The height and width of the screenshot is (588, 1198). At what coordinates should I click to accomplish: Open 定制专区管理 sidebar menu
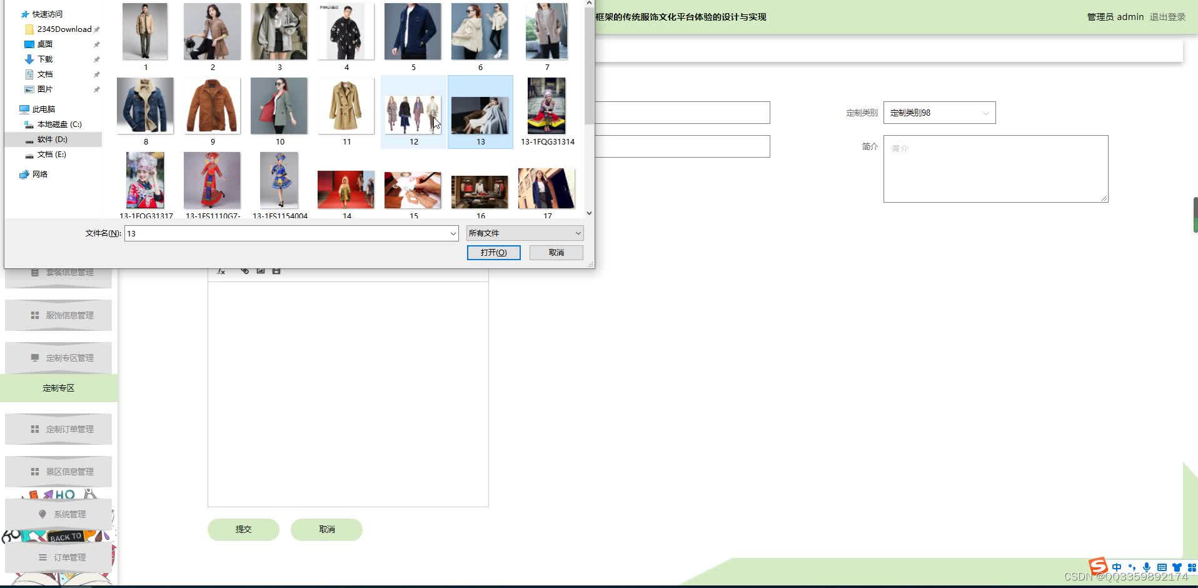59,358
